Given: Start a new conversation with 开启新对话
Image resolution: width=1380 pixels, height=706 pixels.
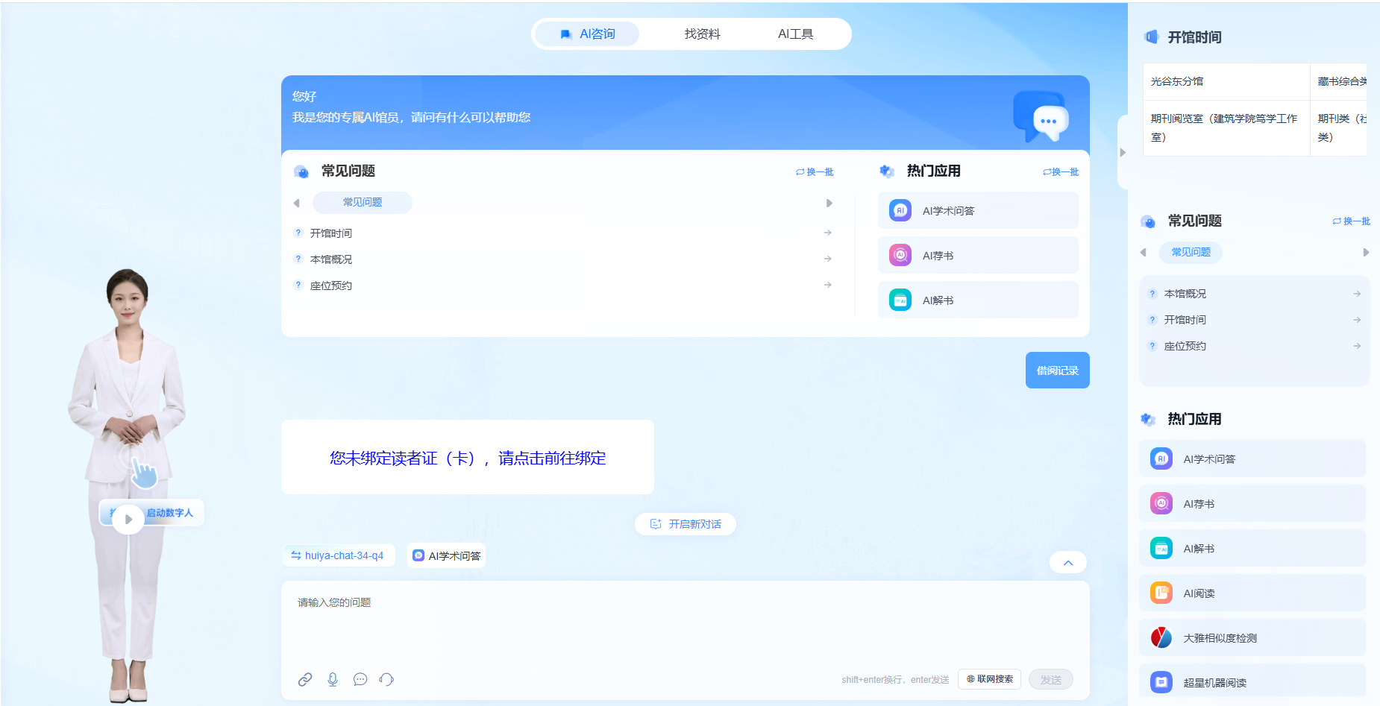Looking at the screenshot, I should point(686,524).
